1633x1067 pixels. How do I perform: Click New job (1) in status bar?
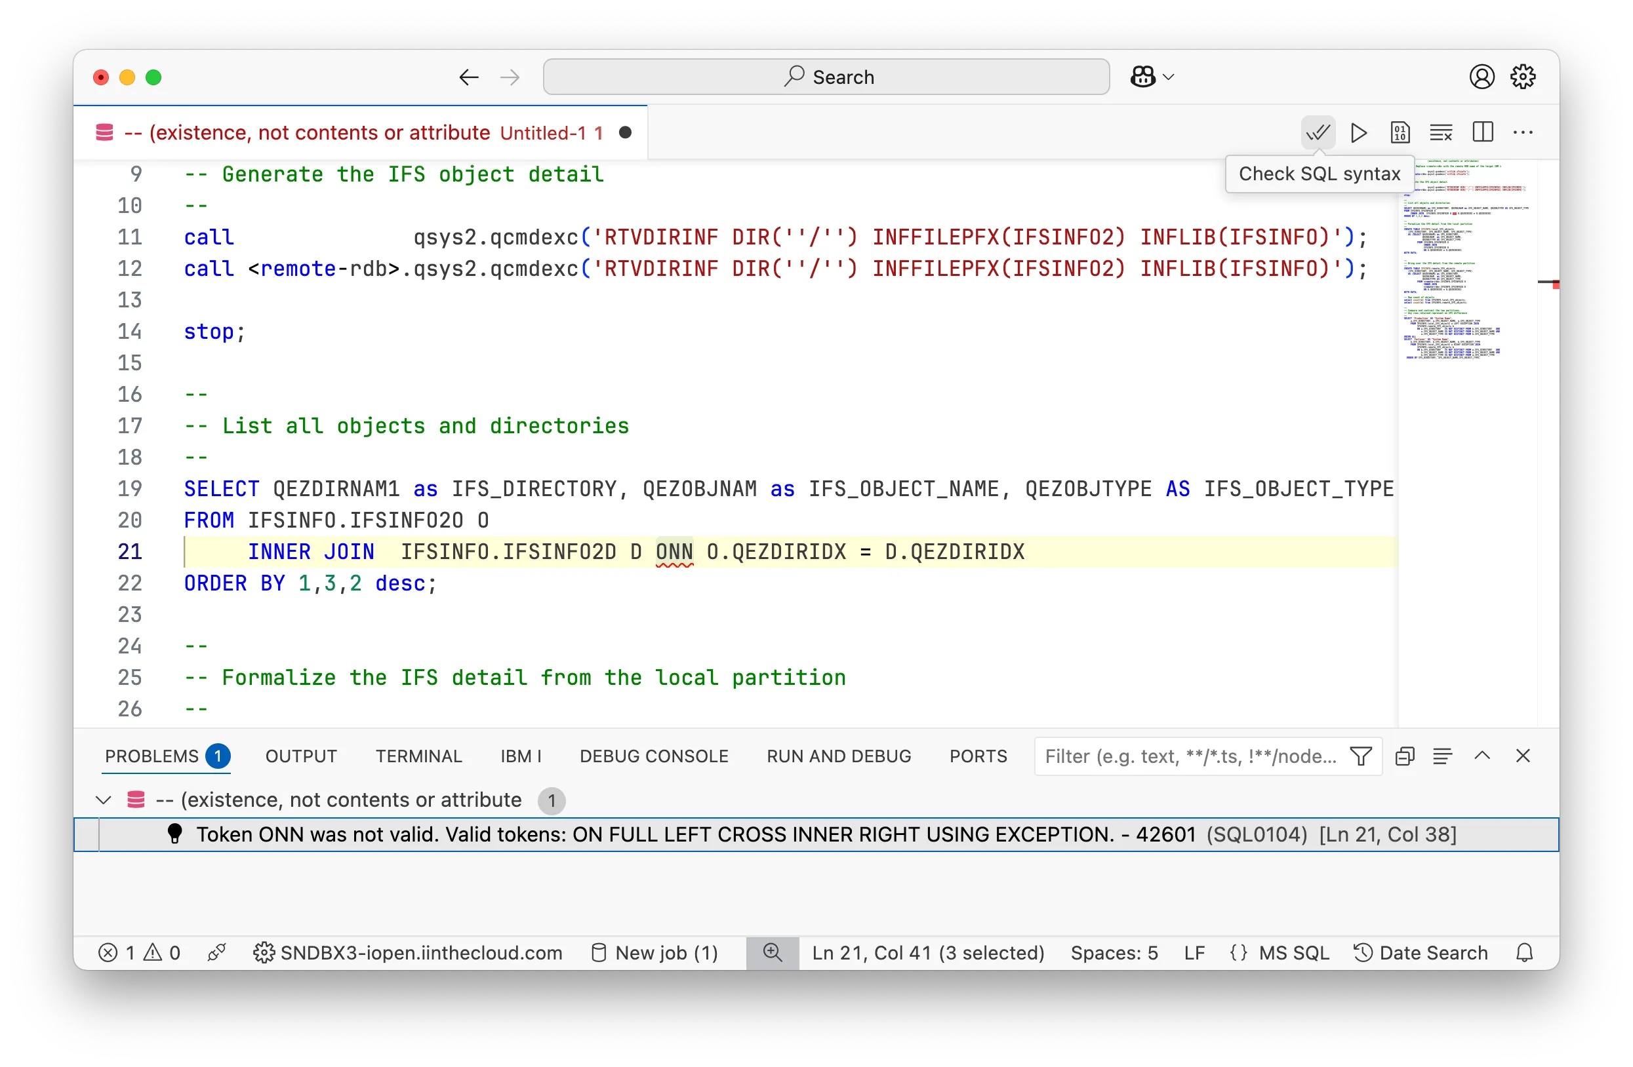(x=655, y=952)
